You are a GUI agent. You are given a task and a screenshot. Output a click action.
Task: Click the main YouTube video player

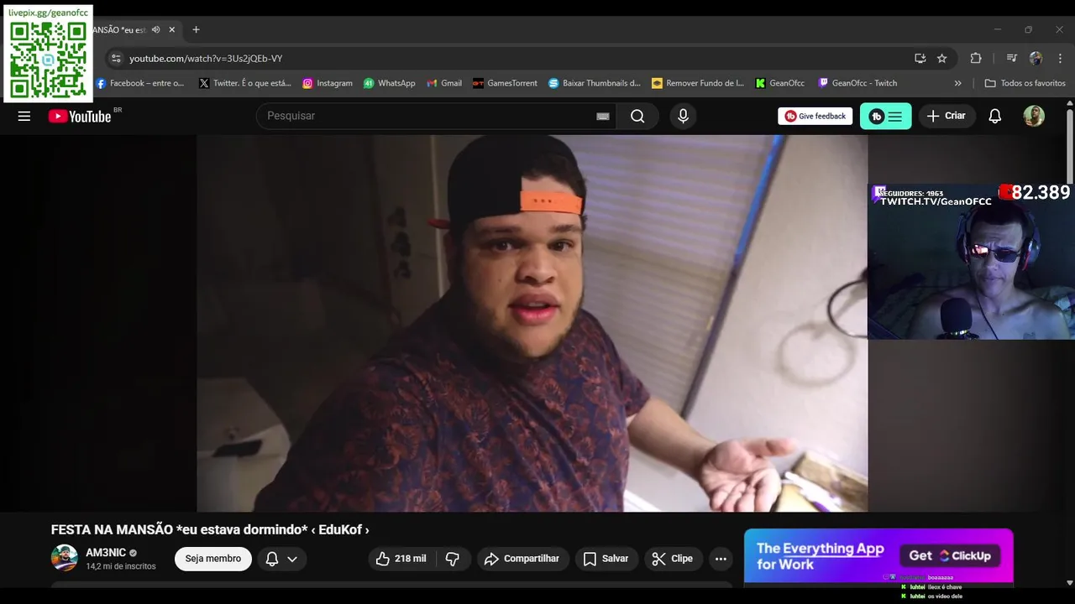pyautogui.click(x=532, y=323)
